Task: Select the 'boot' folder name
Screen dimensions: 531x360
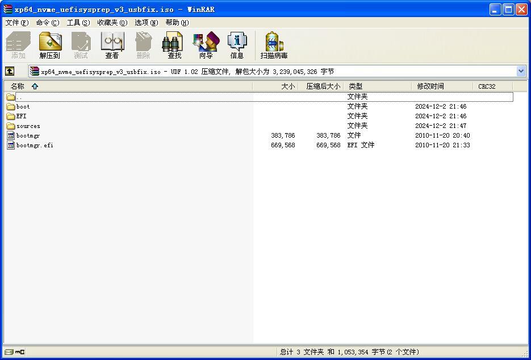Action: [x=23, y=107]
